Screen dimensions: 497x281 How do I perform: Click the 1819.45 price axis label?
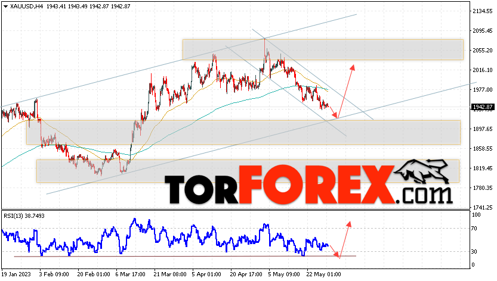coord(483,168)
